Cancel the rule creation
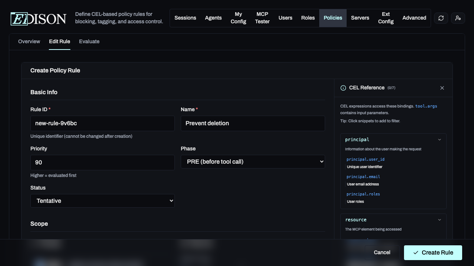 click(382, 252)
